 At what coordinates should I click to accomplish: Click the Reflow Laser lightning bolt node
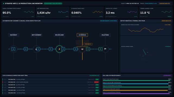click(59, 49)
